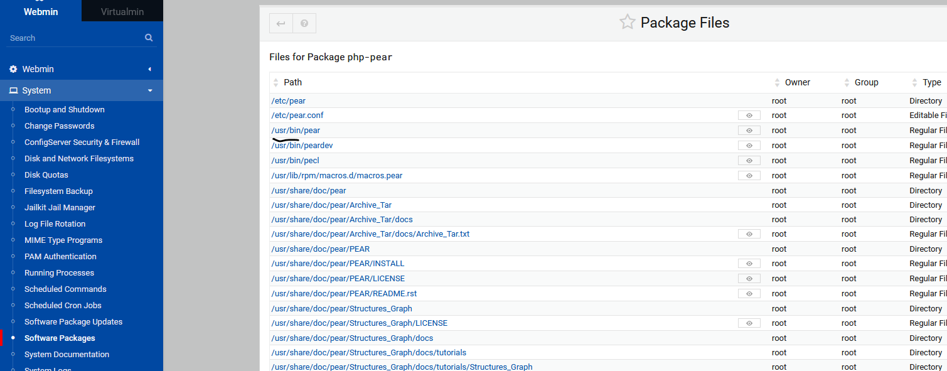View PEAR/README.rst with eye icon
947x371 pixels.
[749, 294]
